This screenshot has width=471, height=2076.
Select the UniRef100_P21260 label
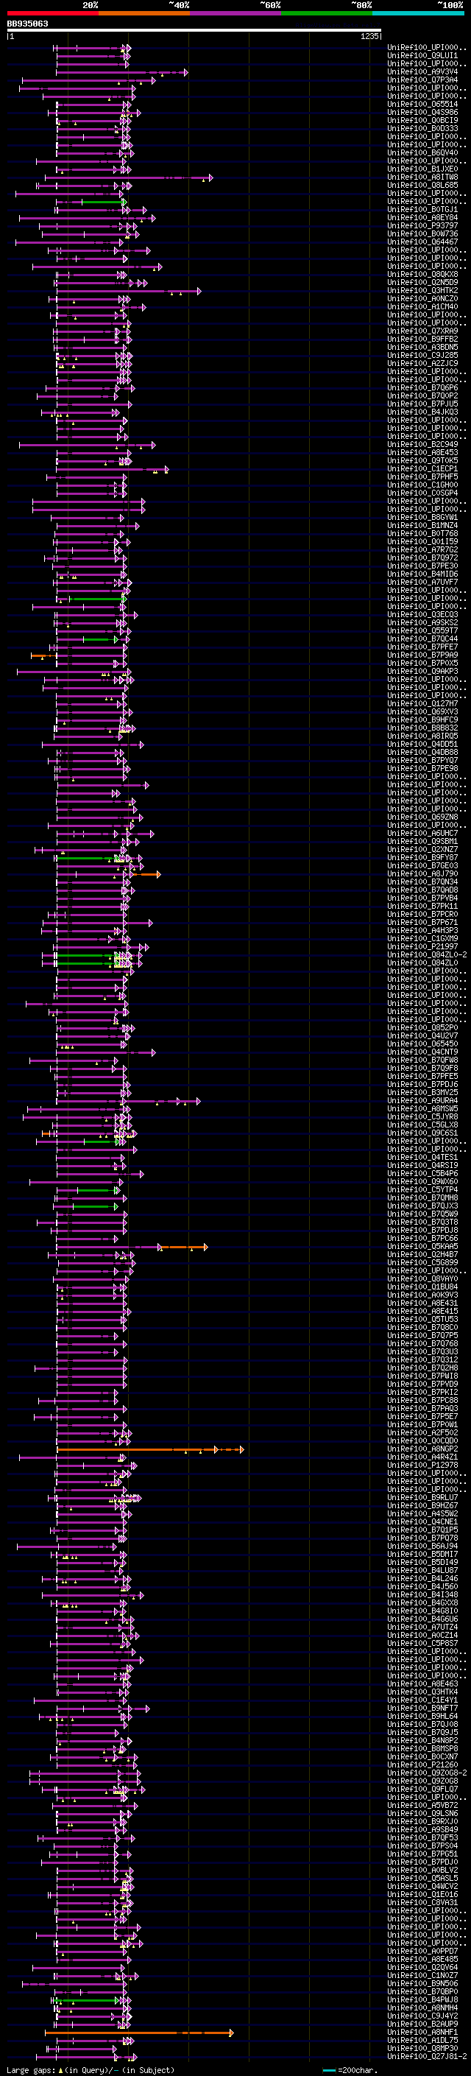pos(422,1765)
